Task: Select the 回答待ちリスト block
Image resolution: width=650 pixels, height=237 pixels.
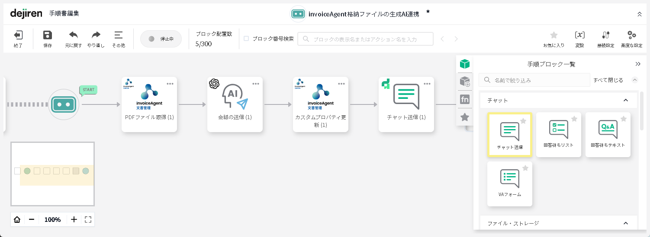Action: 558,134
